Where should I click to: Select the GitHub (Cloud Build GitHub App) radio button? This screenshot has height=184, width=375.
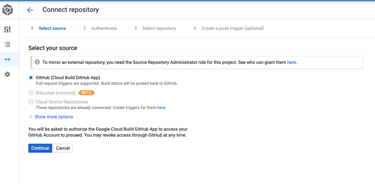coord(31,78)
